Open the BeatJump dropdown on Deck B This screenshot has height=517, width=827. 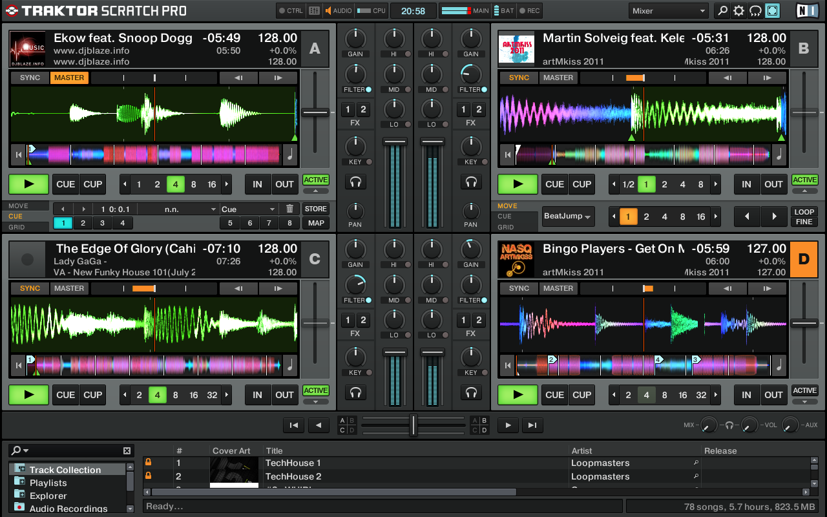(568, 217)
